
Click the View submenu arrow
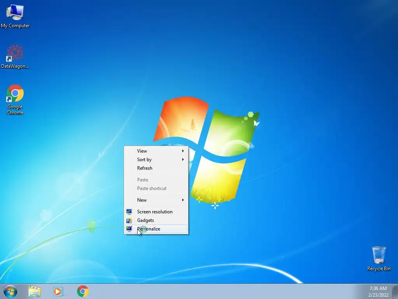point(183,151)
